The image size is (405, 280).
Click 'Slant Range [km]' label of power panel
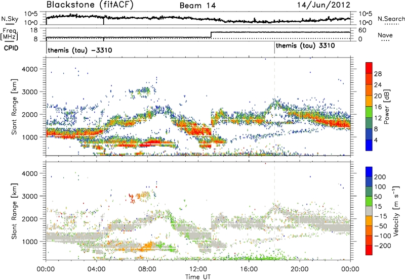pyautogui.click(x=14, y=107)
